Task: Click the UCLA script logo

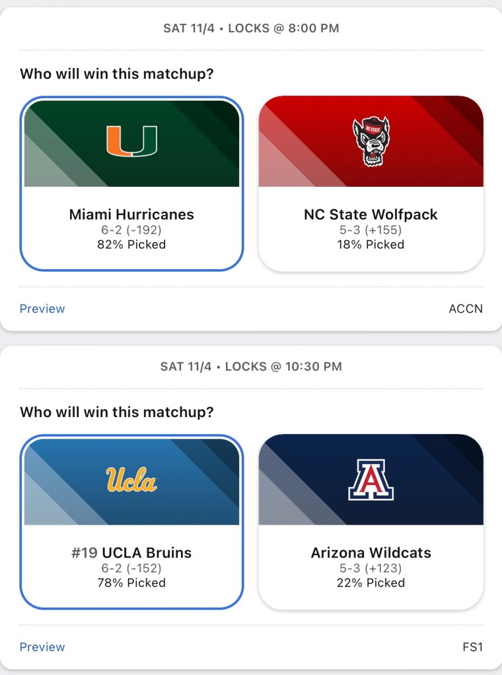Action: pyautogui.click(x=131, y=480)
